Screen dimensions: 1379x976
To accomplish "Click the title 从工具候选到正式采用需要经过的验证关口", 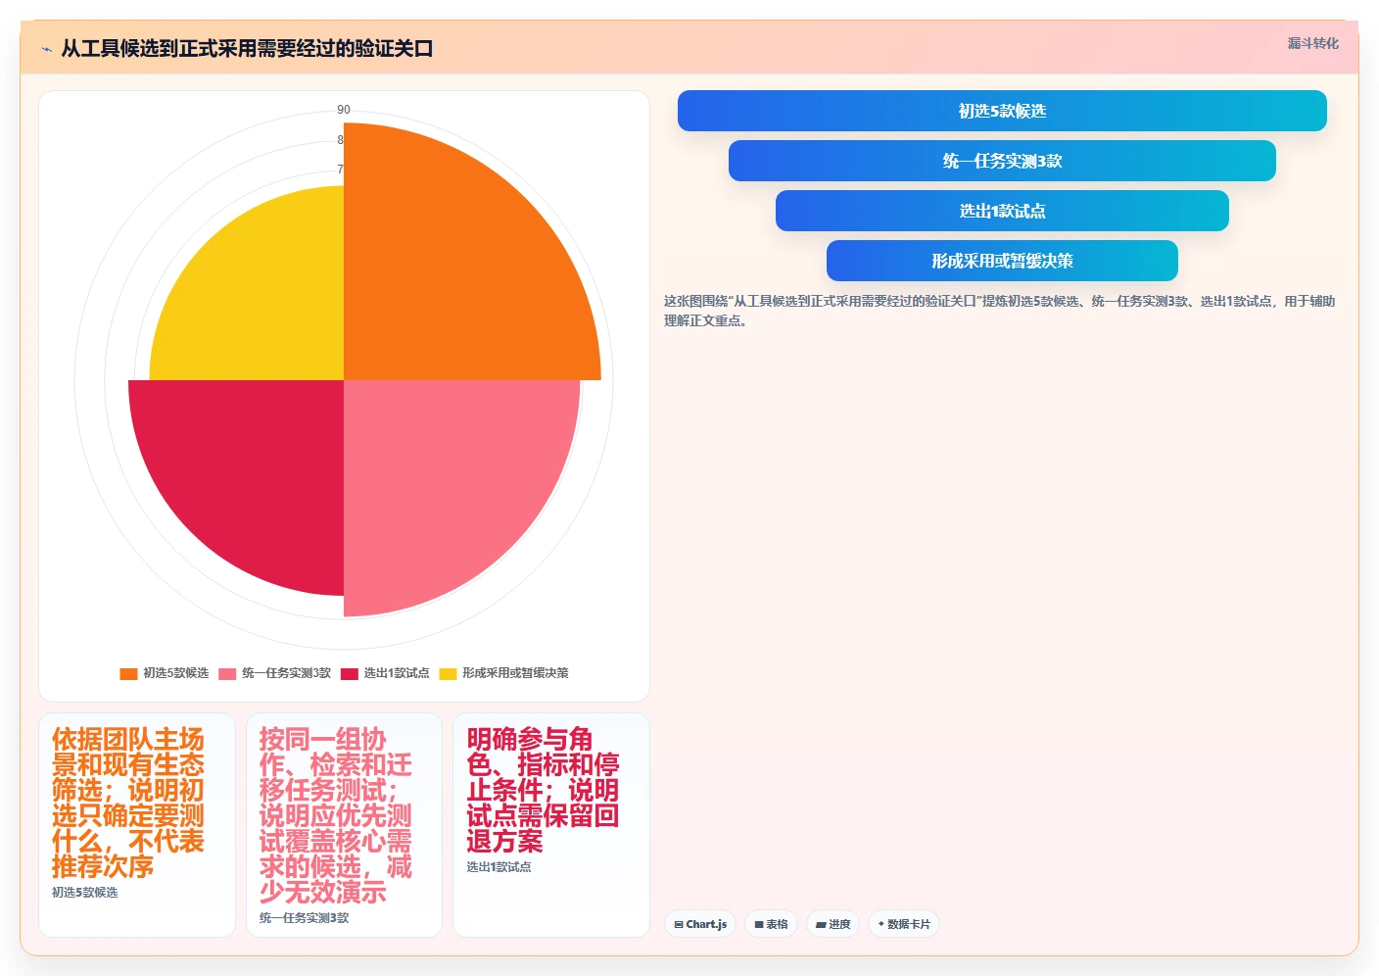I will point(247,49).
